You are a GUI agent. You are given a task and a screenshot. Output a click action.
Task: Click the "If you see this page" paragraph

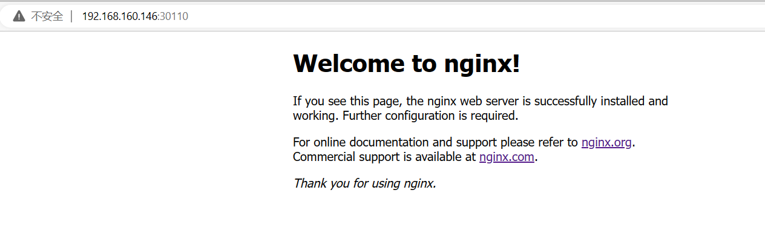481,108
